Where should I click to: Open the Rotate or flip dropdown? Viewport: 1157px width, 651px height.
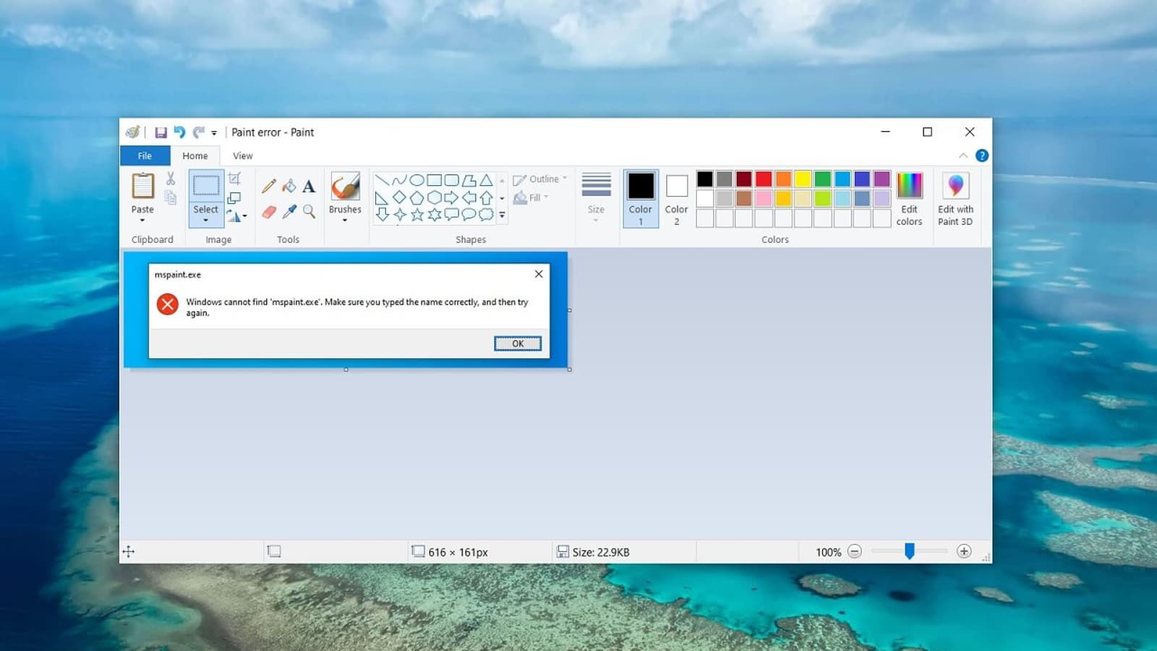point(236,216)
